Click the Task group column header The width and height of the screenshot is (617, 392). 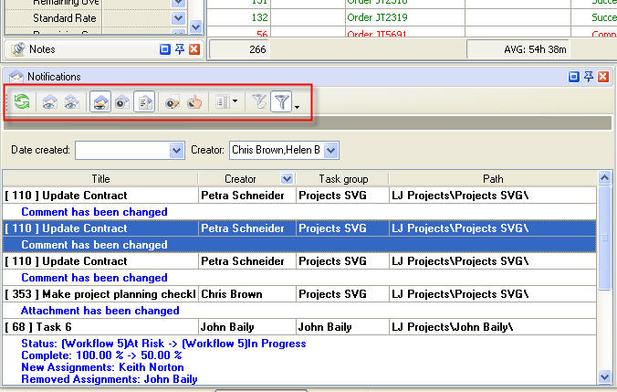[x=342, y=179]
